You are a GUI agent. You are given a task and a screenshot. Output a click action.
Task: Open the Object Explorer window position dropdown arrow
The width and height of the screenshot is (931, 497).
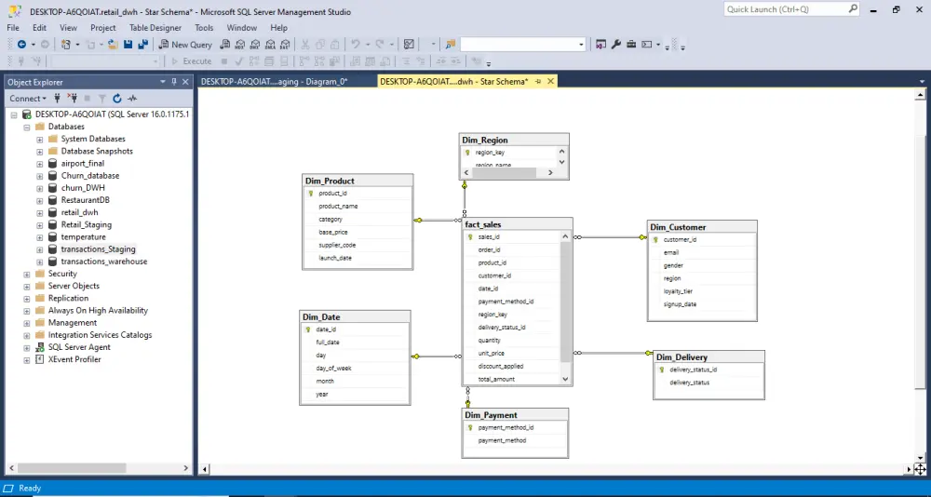[163, 82]
